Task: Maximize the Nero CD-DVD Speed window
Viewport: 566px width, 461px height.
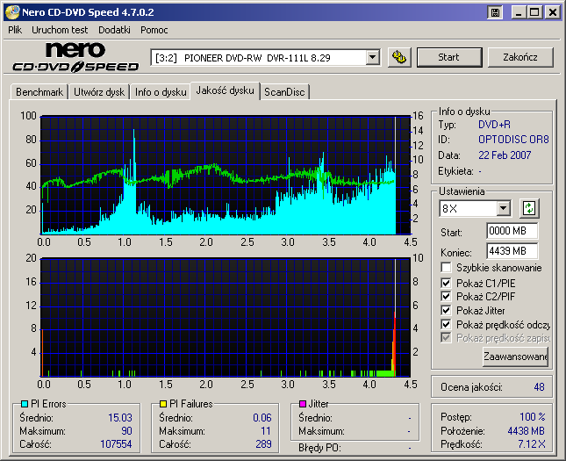Action: click(x=534, y=12)
